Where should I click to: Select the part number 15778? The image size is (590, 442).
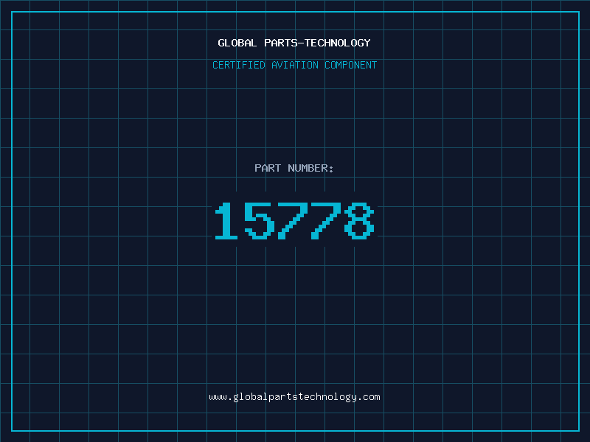(294, 220)
